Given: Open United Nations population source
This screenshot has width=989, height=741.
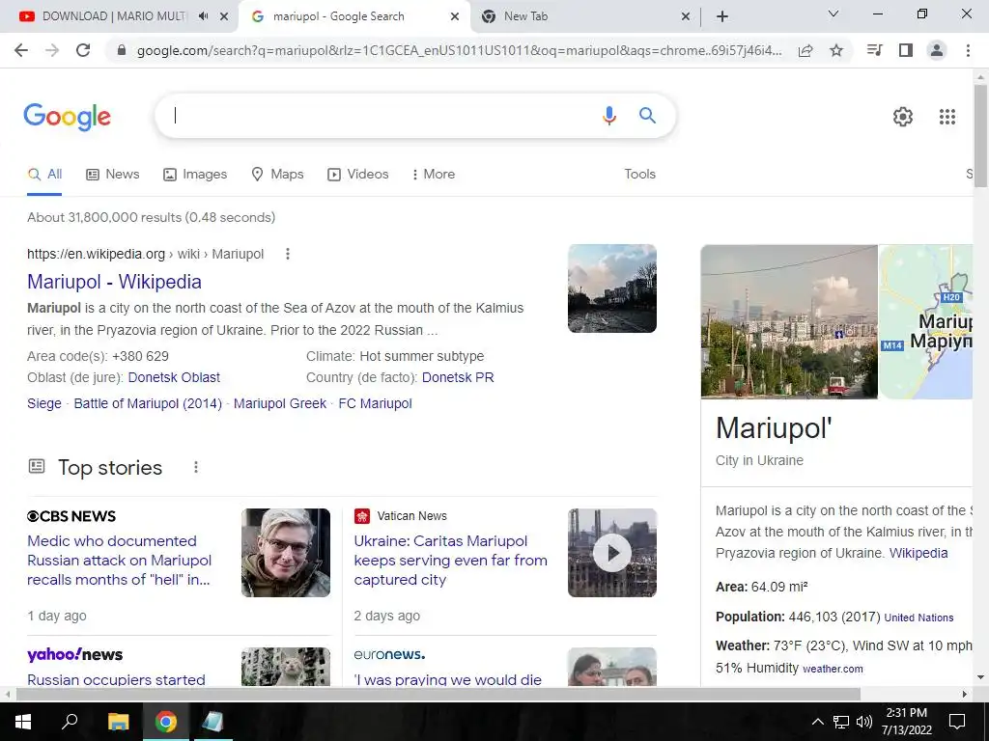Looking at the screenshot, I should tap(918, 617).
